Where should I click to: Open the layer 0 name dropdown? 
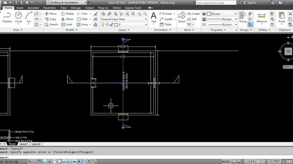124,25
